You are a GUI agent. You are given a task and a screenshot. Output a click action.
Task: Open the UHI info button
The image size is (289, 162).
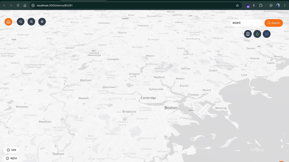[x=12, y=150]
